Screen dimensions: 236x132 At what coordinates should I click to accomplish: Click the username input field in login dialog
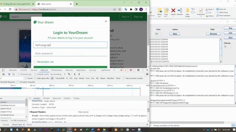(x=70, y=45)
